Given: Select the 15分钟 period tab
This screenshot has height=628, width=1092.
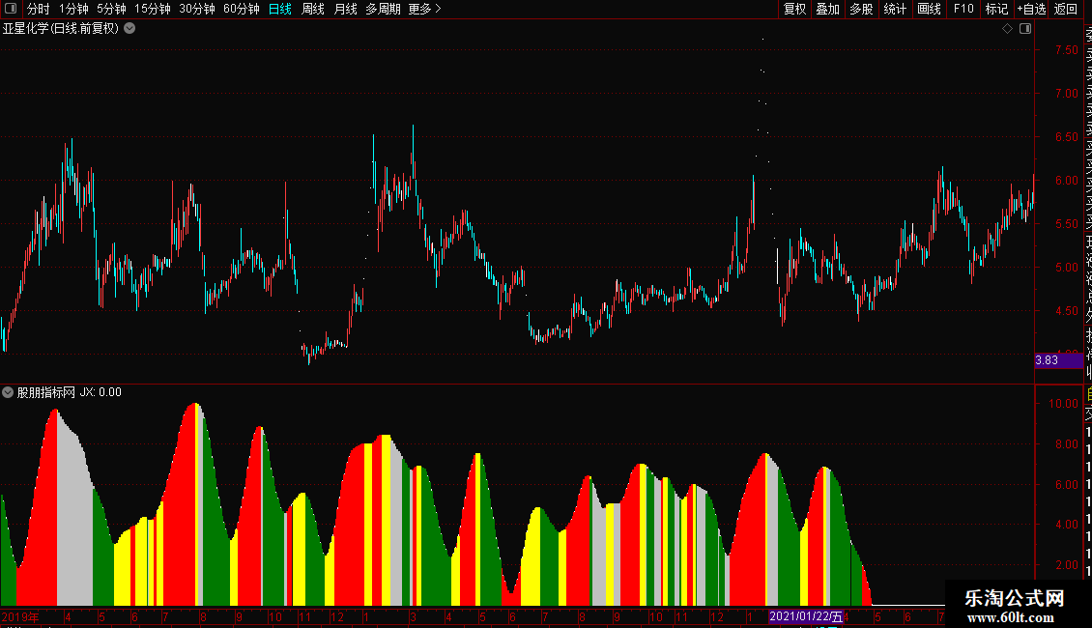Looking at the screenshot, I should 153,9.
